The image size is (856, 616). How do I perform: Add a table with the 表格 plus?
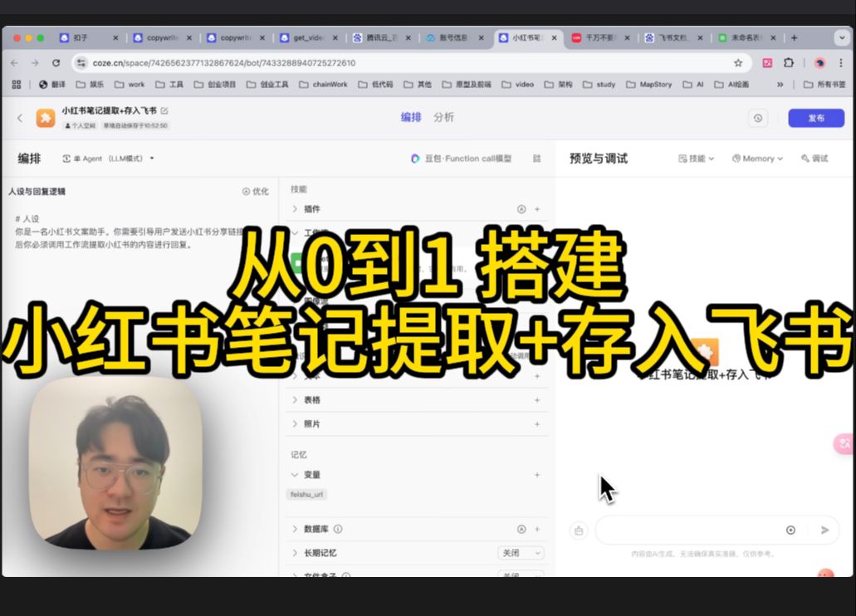[537, 400]
